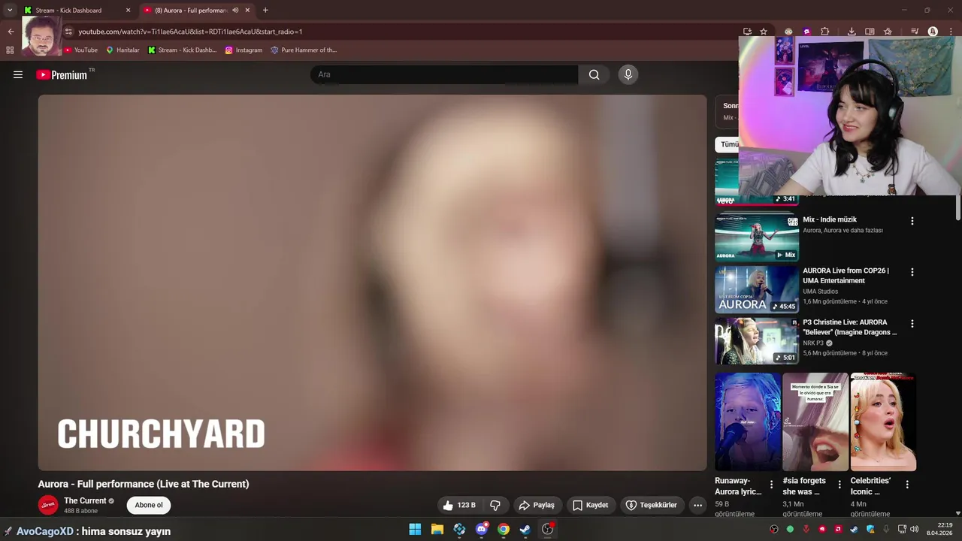
Task: Start voice search with the microphone
Action: pos(628,74)
